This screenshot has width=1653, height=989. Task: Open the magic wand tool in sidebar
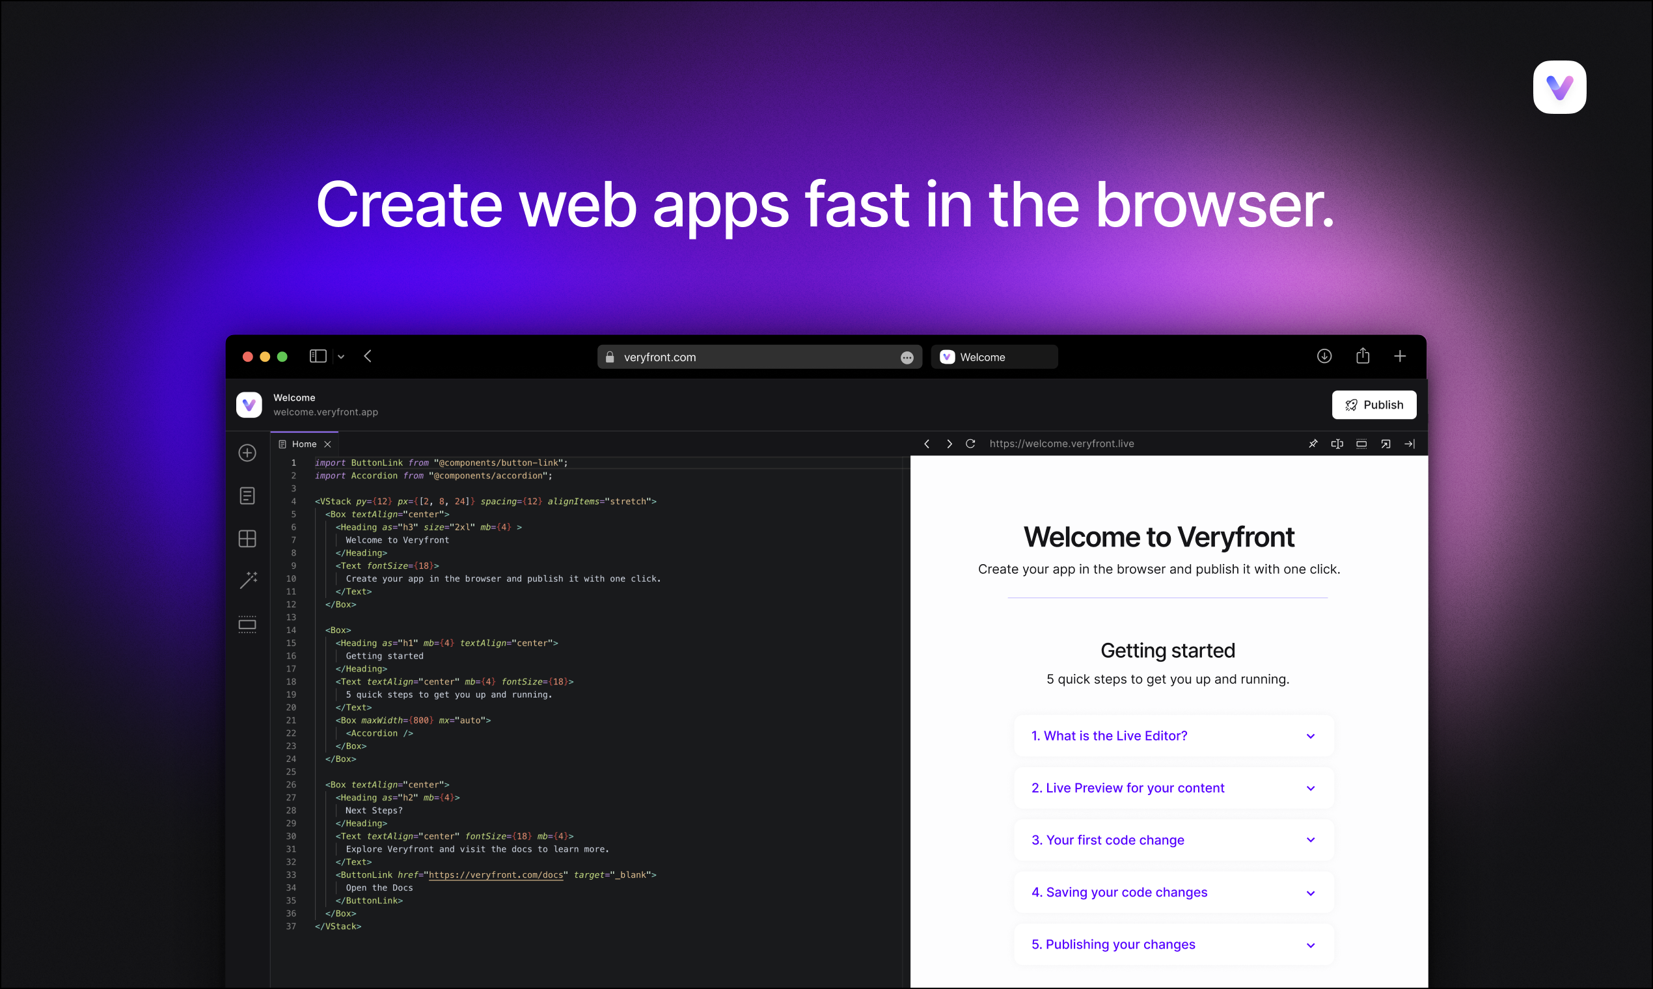pos(248,580)
